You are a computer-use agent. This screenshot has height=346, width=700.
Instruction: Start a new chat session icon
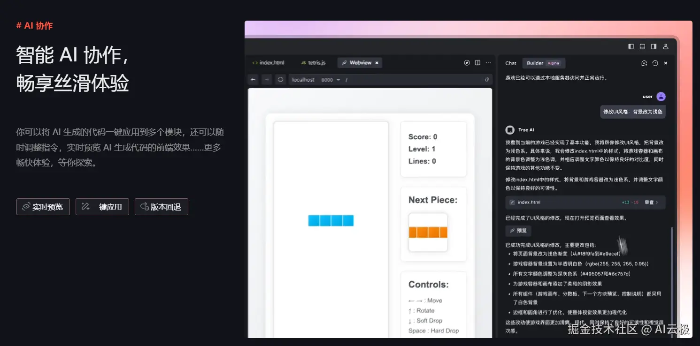point(644,63)
